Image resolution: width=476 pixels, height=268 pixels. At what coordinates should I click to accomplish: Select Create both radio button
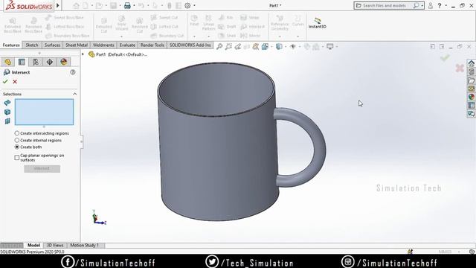click(x=17, y=147)
